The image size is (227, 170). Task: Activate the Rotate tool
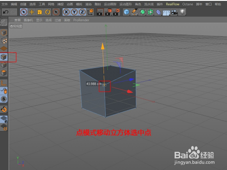(x=48, y=12)
